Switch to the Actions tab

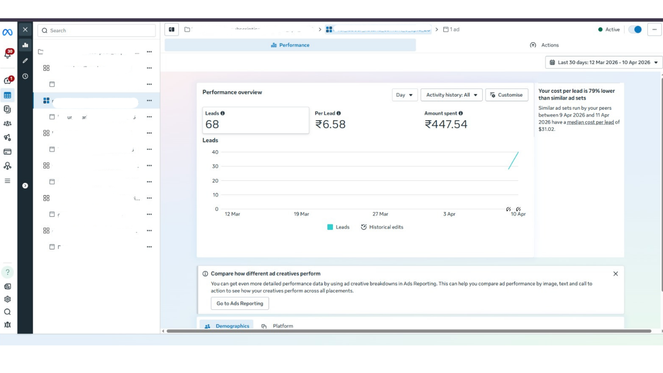[544, 45]
